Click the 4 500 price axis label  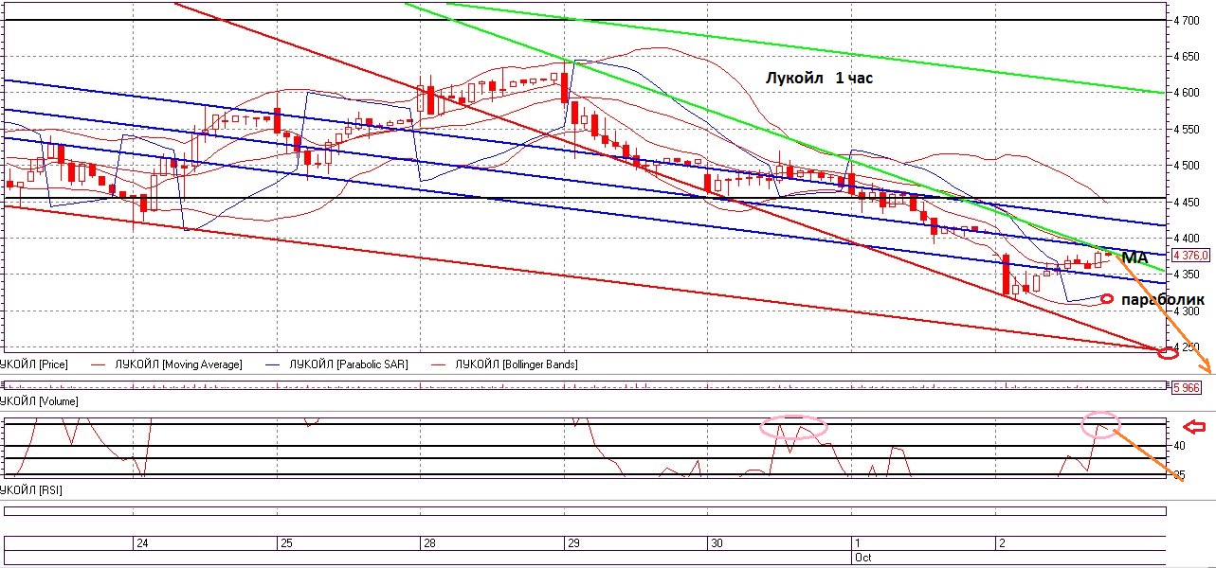(x=1189, y=166)
